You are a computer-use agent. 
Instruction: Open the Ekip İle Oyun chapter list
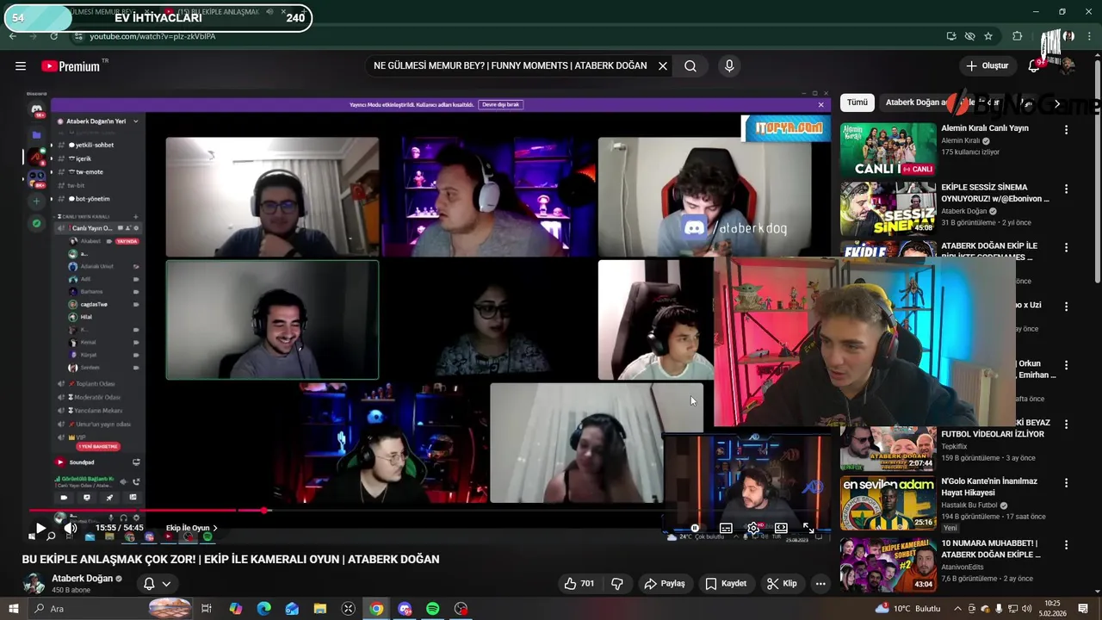click(191, 528)
